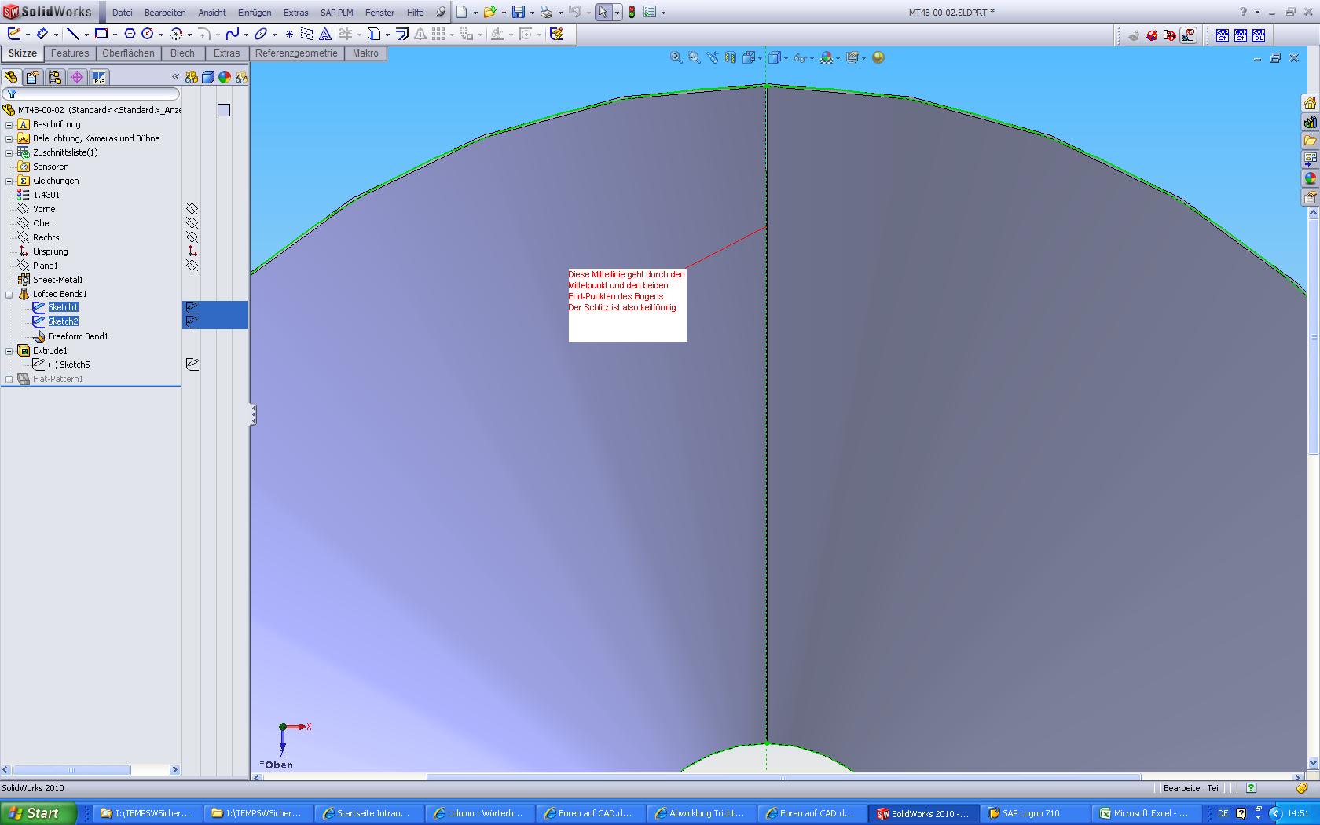Open the Einfügen menu

click(255, 13)
